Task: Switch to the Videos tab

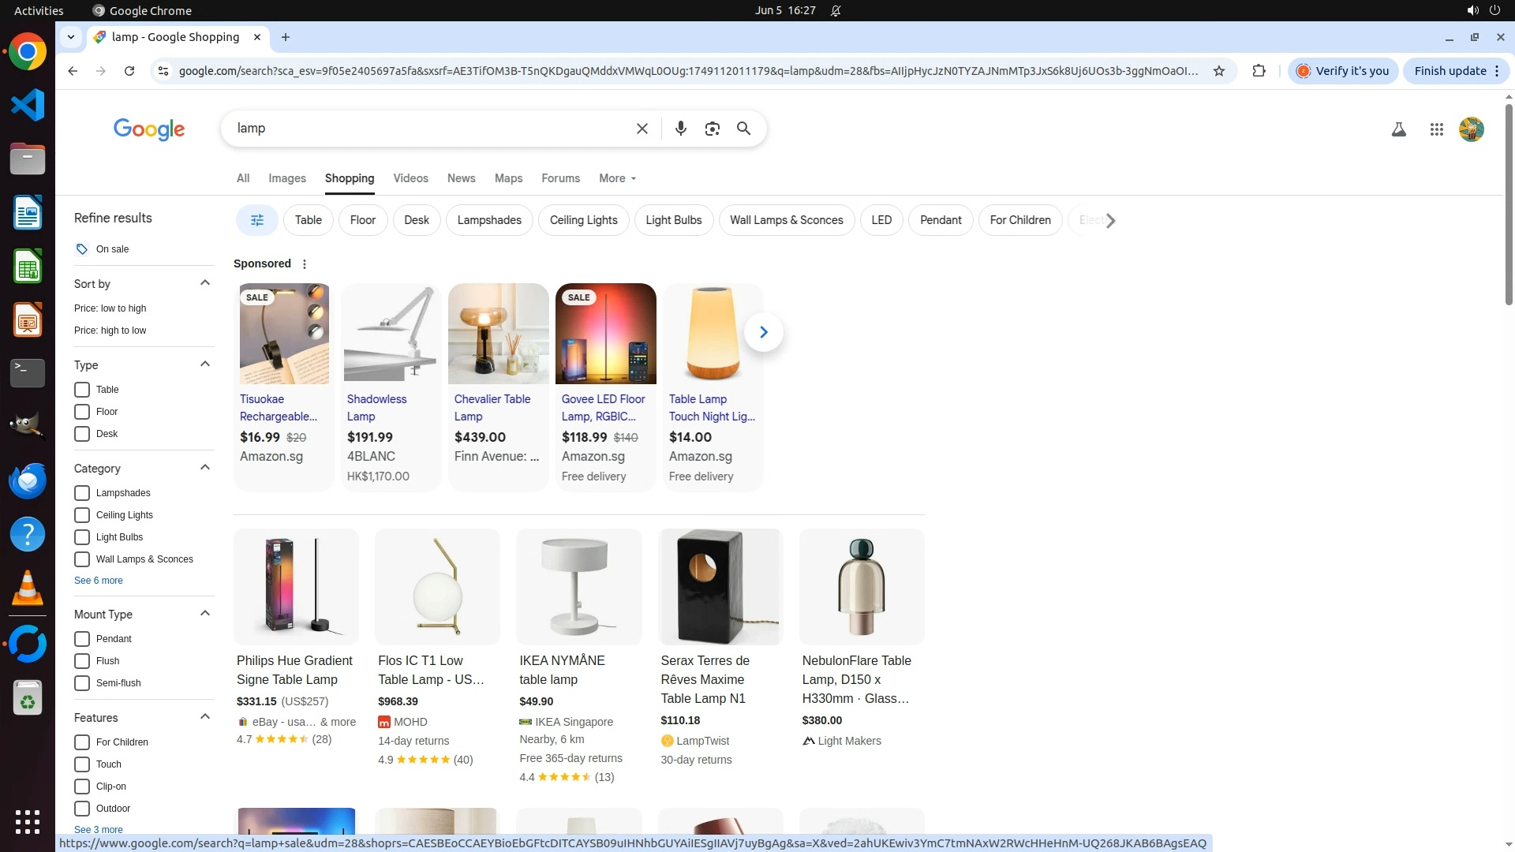Action: [410, 178]
